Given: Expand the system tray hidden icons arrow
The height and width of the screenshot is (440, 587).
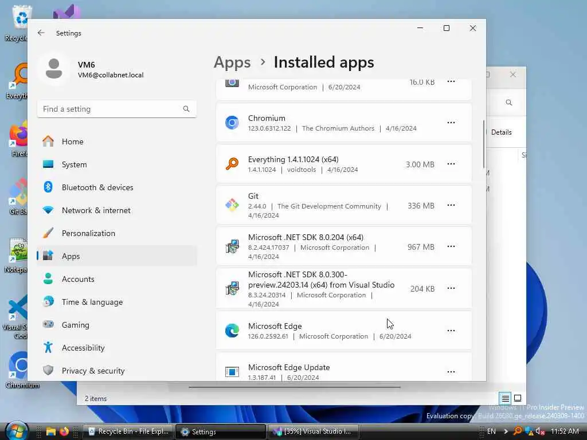Looking at the screenshot, I should (506, 431).
